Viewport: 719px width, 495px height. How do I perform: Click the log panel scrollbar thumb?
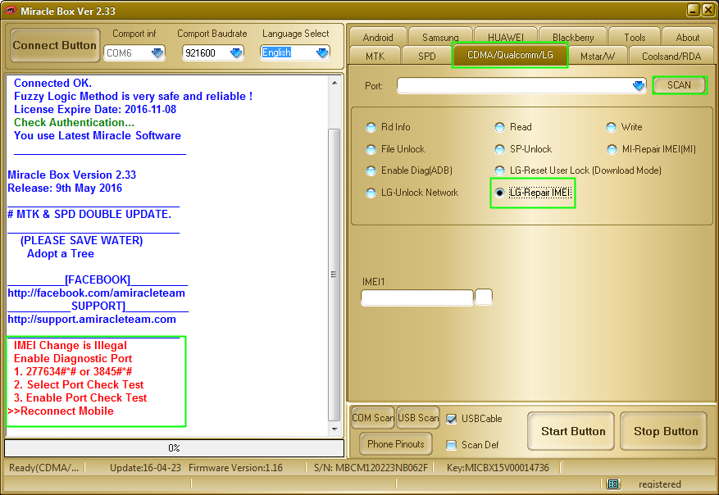coord(334,275)
